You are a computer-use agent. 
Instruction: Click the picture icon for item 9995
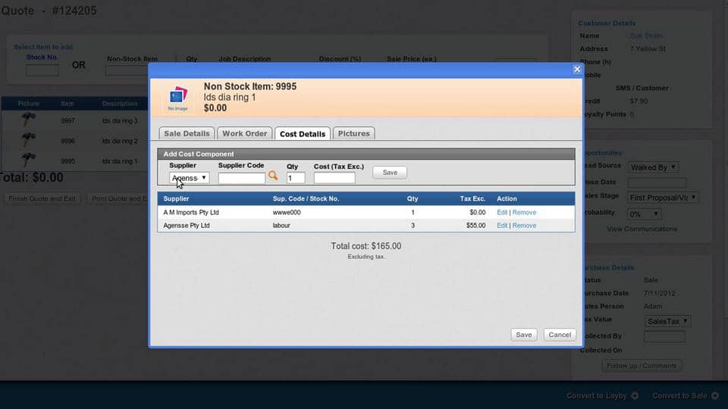click(x=28, y=160)
